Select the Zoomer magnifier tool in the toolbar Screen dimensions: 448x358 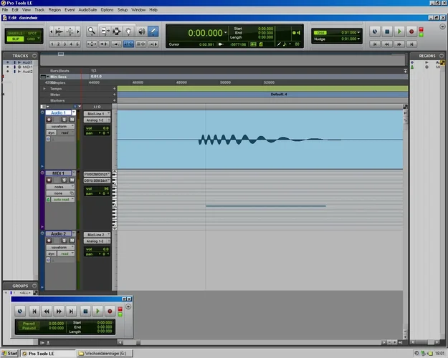point(92,31)
